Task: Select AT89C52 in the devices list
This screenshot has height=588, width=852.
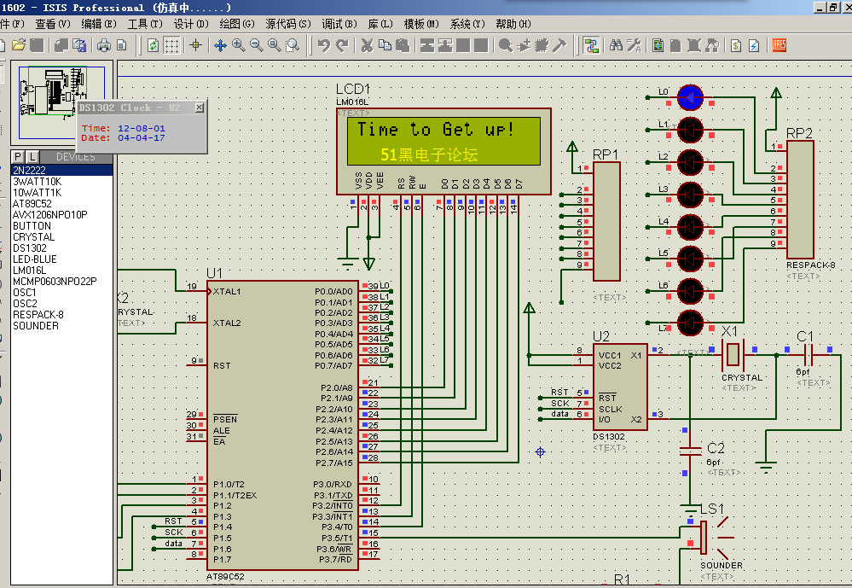Action: pyautogui.click(x=62, y=203)
